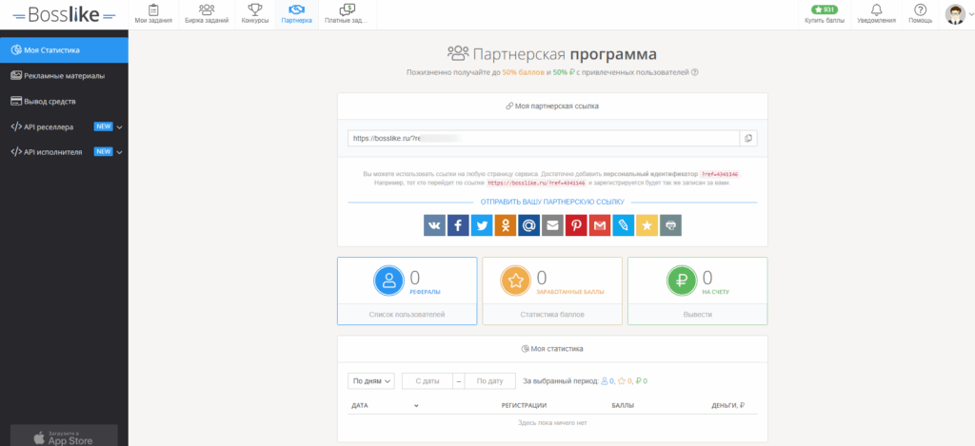Send partner link by gray email icon
The image size is (975, 446).
coord(553,225)
